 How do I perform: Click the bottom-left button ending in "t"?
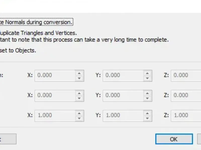point(8,139)
